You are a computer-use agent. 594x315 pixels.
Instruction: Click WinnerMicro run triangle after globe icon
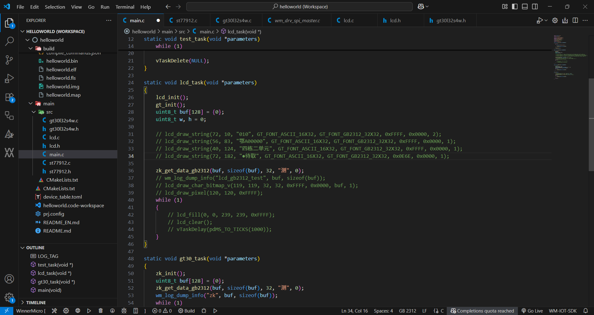(x=89, y=311)
